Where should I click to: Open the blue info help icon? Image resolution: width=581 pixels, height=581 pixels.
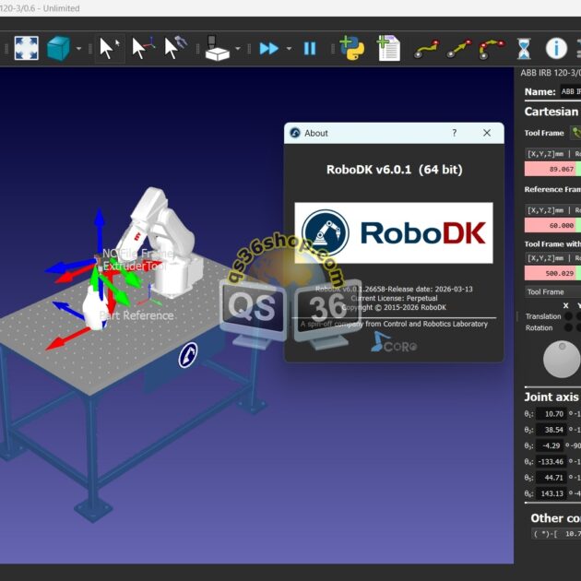click(556, 48)
